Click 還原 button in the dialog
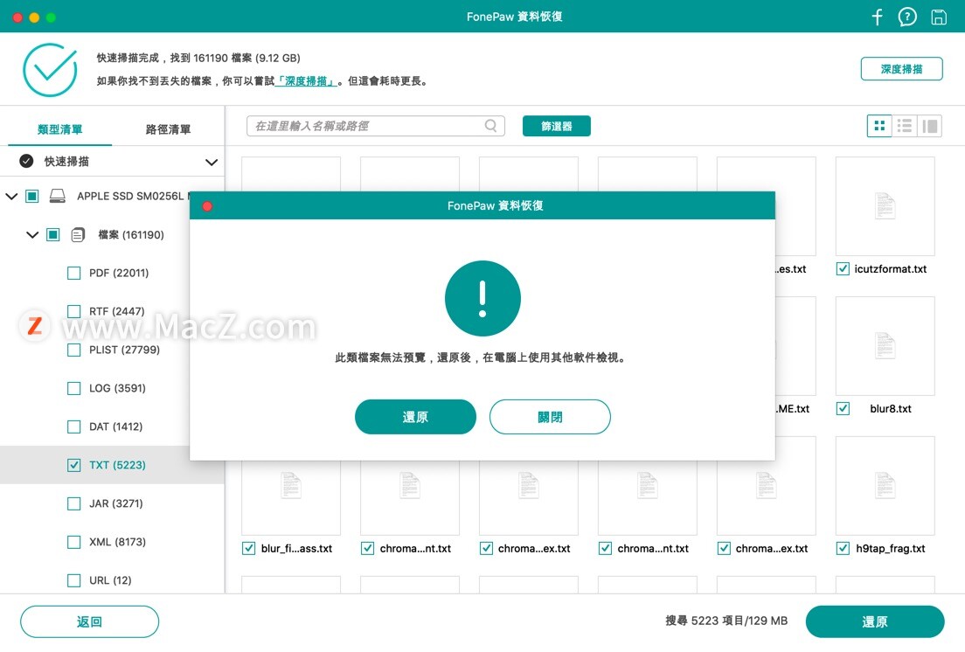The width and height of the screenshot is (965, 652). click(415, 417)
